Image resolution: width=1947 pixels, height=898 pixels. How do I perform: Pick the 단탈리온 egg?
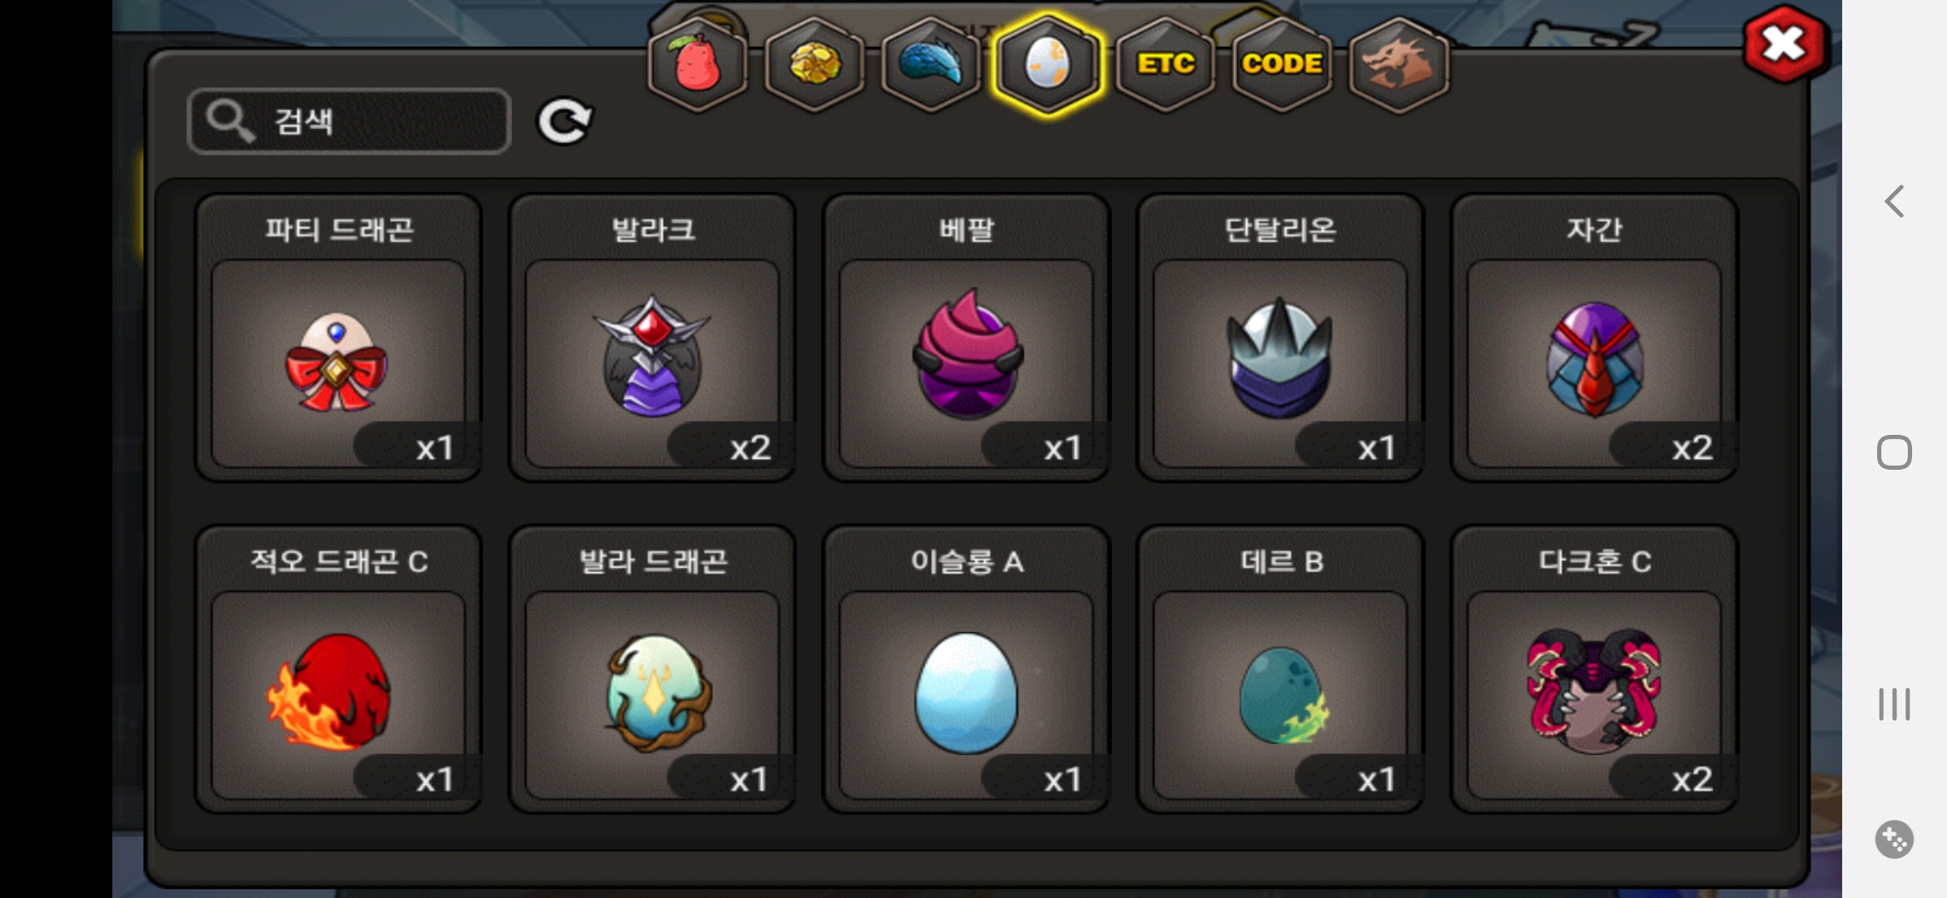[x=1280, y=338]
